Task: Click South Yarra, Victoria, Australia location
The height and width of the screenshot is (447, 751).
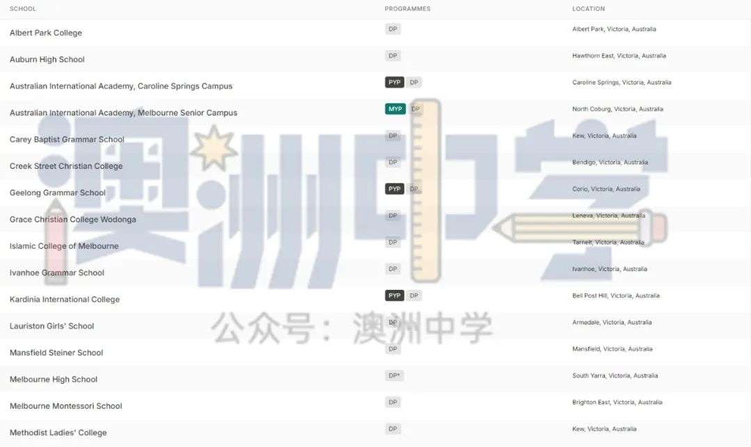Action: 615,376
